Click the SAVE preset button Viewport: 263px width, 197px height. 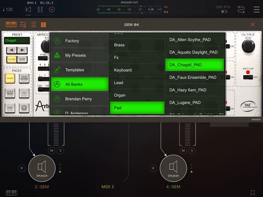click(22, 59)
